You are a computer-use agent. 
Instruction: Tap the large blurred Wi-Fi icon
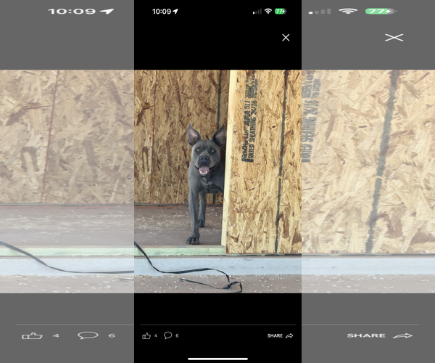348,12
